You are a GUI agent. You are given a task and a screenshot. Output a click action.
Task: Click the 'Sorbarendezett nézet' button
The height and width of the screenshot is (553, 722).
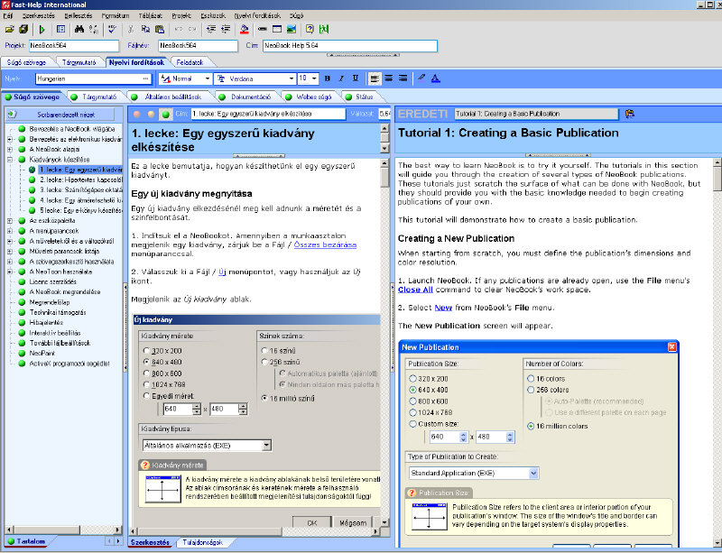point(64,115)
